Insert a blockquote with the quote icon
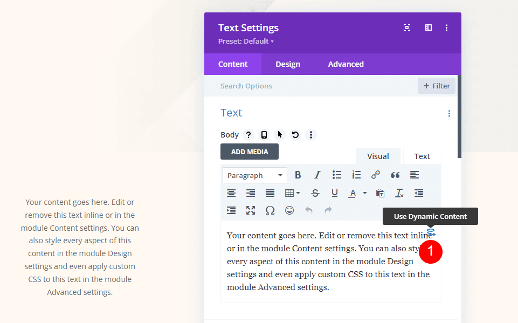Viewport: 518px width, 323px height. click(x=395, y=175)
